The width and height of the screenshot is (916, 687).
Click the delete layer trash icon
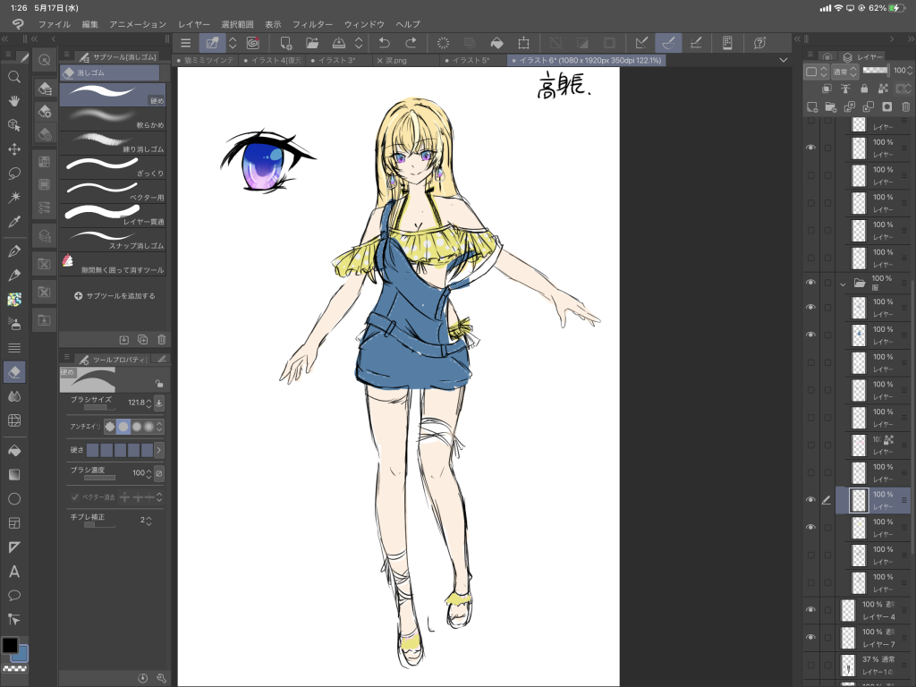905,106
